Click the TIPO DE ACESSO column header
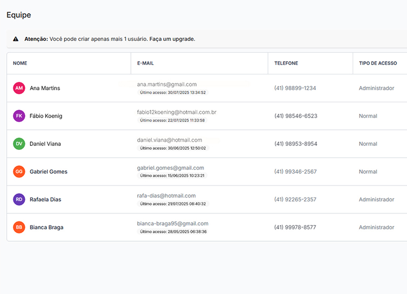 tap(378, 64)
